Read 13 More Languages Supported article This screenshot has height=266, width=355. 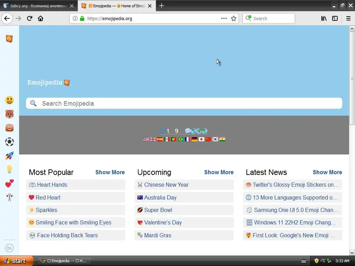[x=293, y=197]
